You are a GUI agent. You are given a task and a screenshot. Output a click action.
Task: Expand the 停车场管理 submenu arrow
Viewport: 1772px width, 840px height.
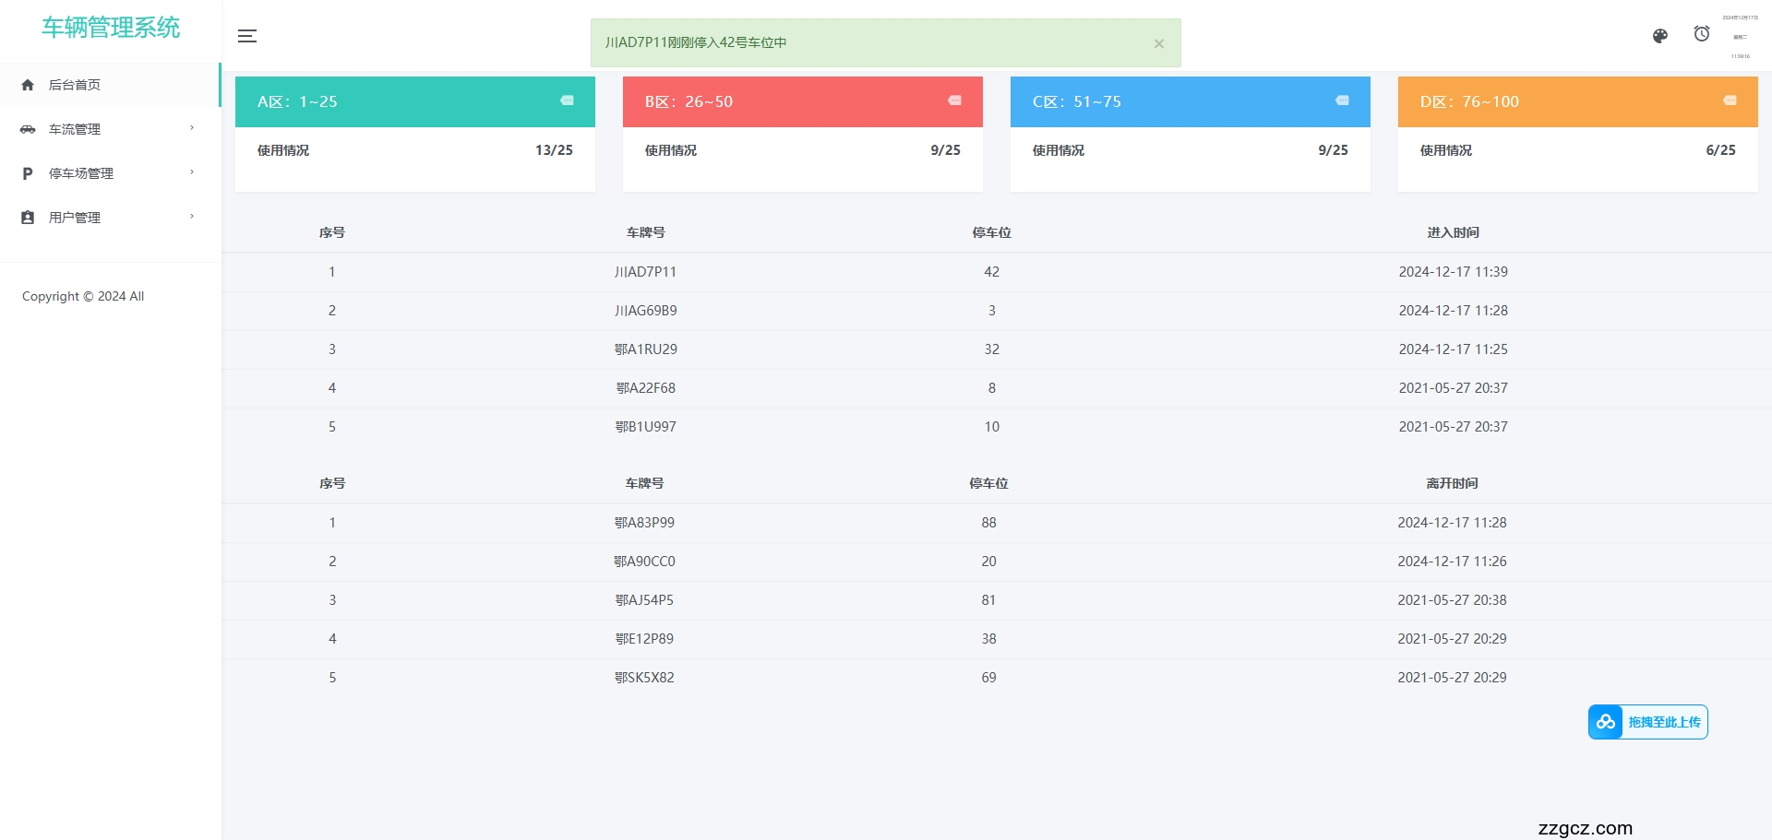(x=192, y=172)
